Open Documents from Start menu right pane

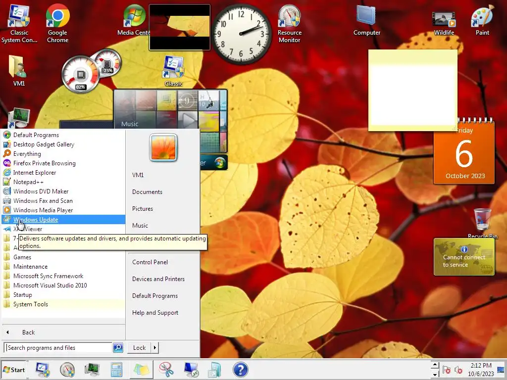point(147,191)
